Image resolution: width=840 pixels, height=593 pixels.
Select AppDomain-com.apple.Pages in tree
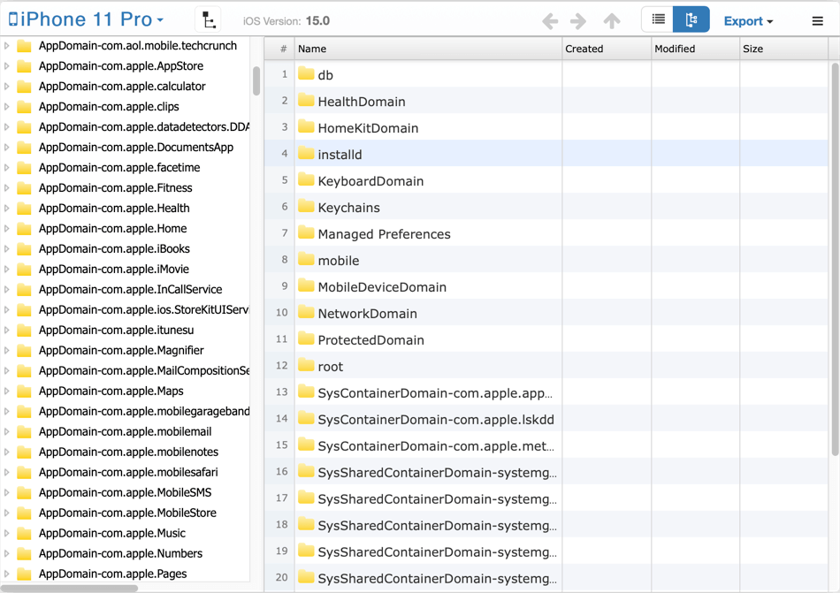click(x=112, y=574)
